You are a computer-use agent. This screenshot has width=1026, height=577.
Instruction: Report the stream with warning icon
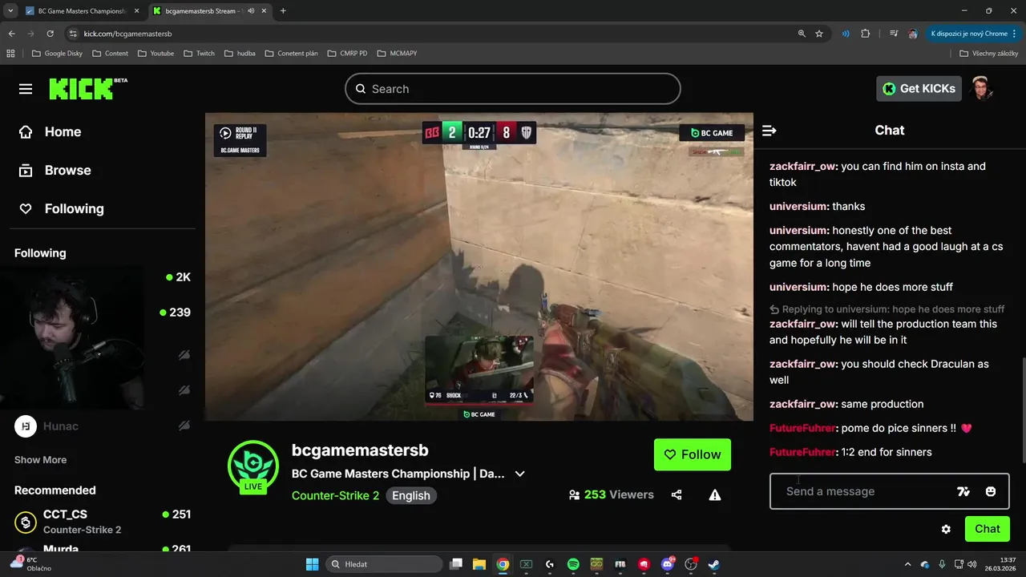[x=715, y=495]
